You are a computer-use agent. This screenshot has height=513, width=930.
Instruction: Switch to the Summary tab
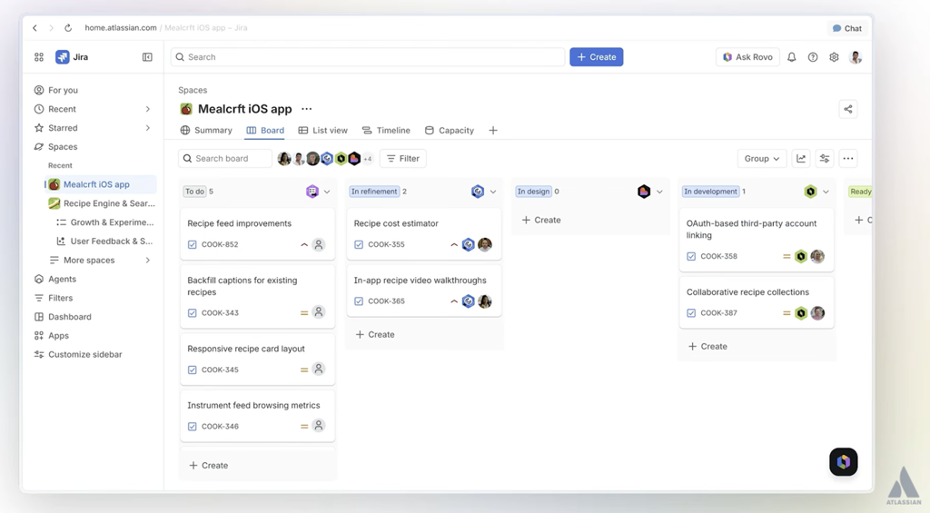[206, 131]
